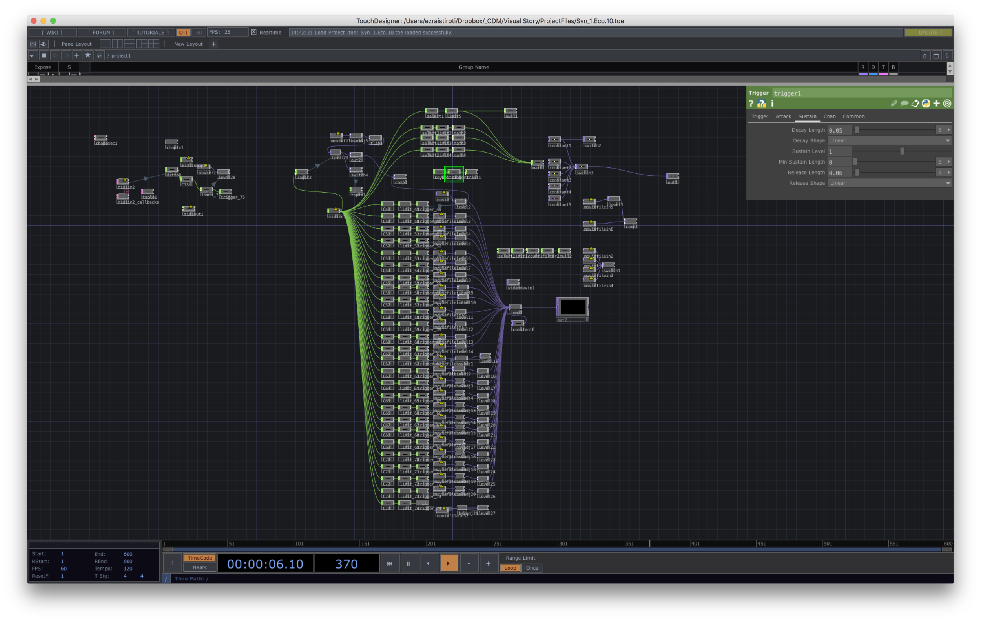Open the Release Shape dropdown
Image resolution: width=981 pixels, height=622 pixels.
[890, 183]
